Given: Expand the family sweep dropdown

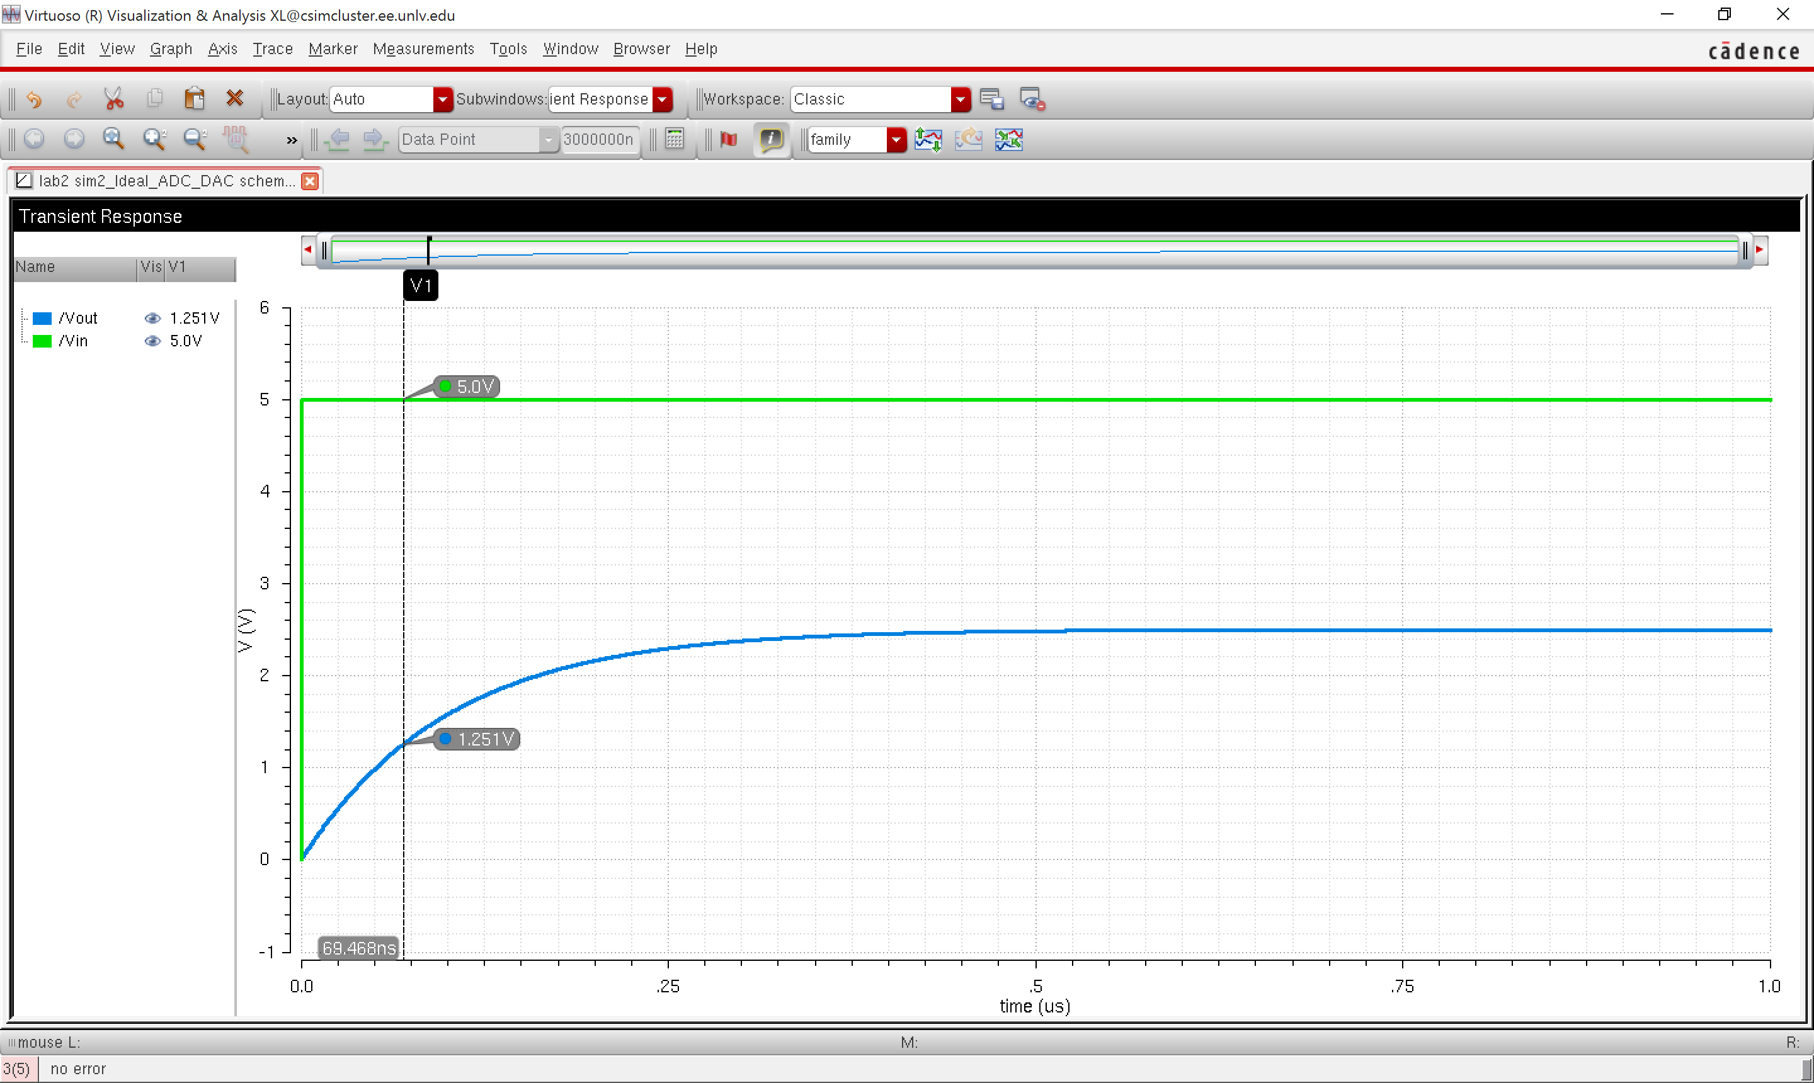Looking at the screenshot, I should 897,139.
